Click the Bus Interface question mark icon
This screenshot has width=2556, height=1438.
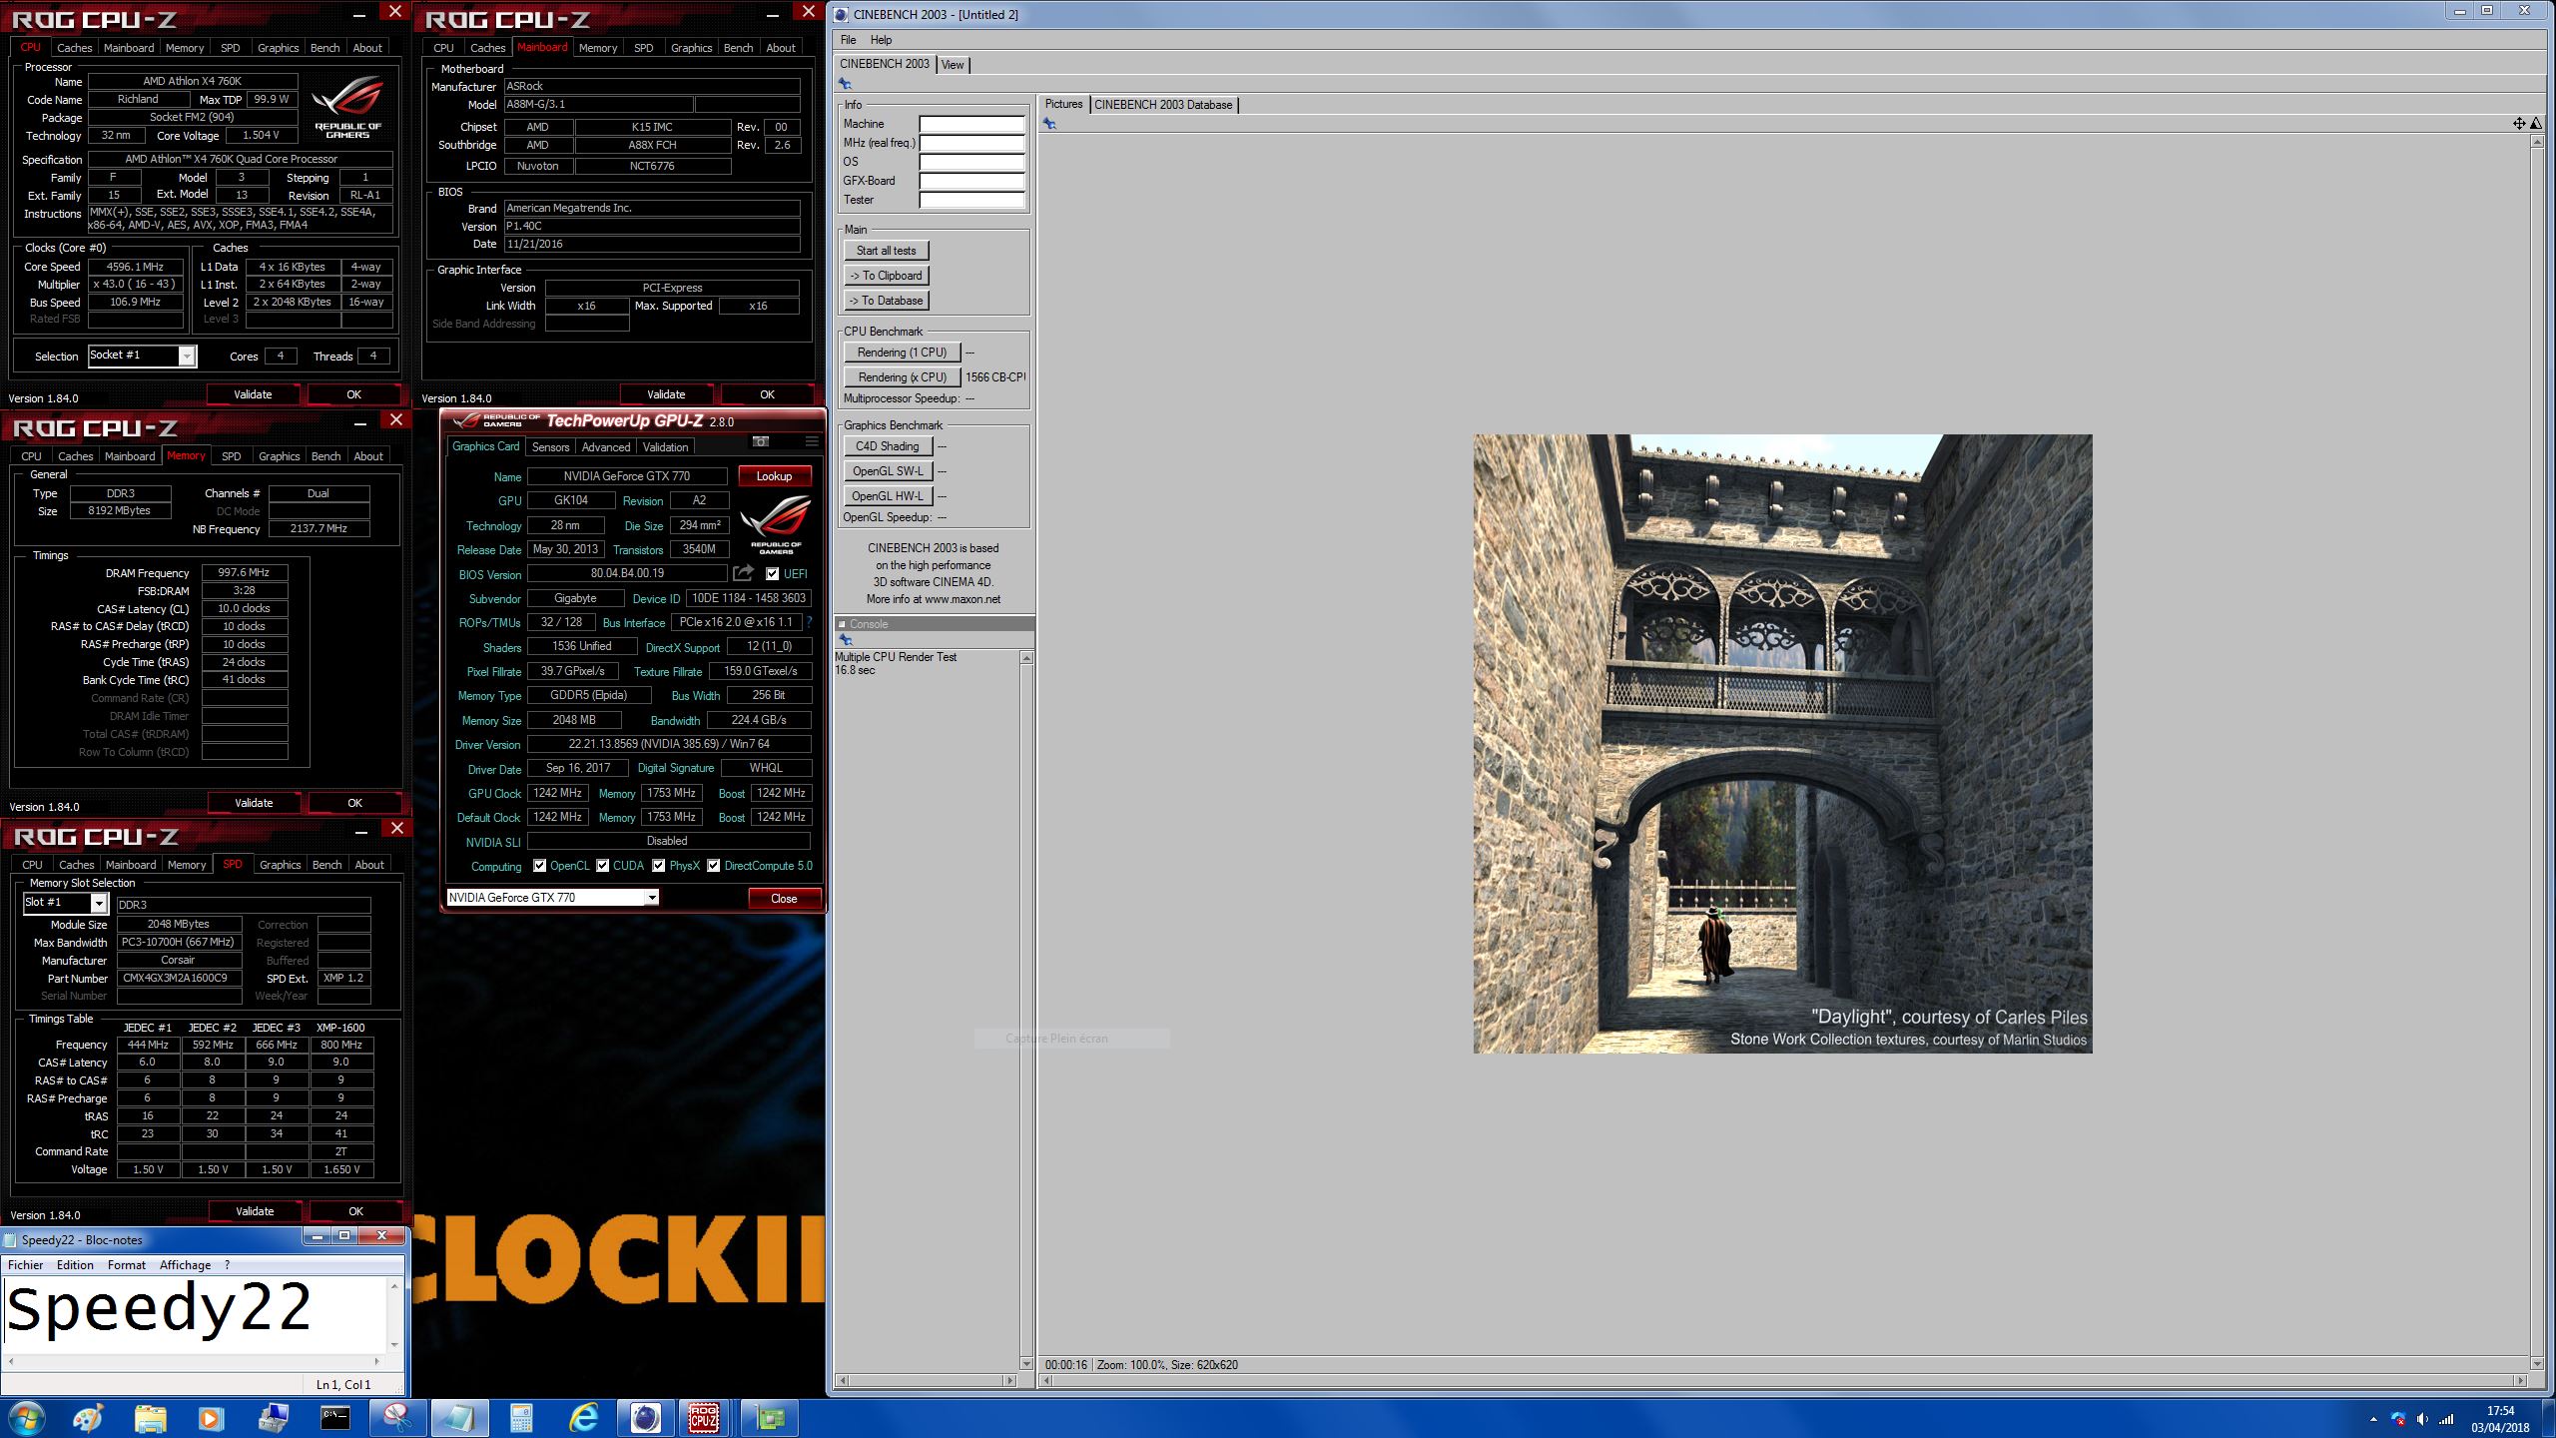tap(809, 622)
